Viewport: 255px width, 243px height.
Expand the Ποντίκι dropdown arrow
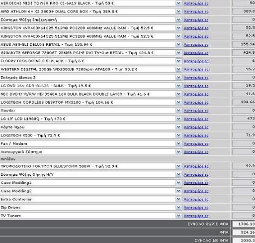pyautogui.click(x=178, y=111)
